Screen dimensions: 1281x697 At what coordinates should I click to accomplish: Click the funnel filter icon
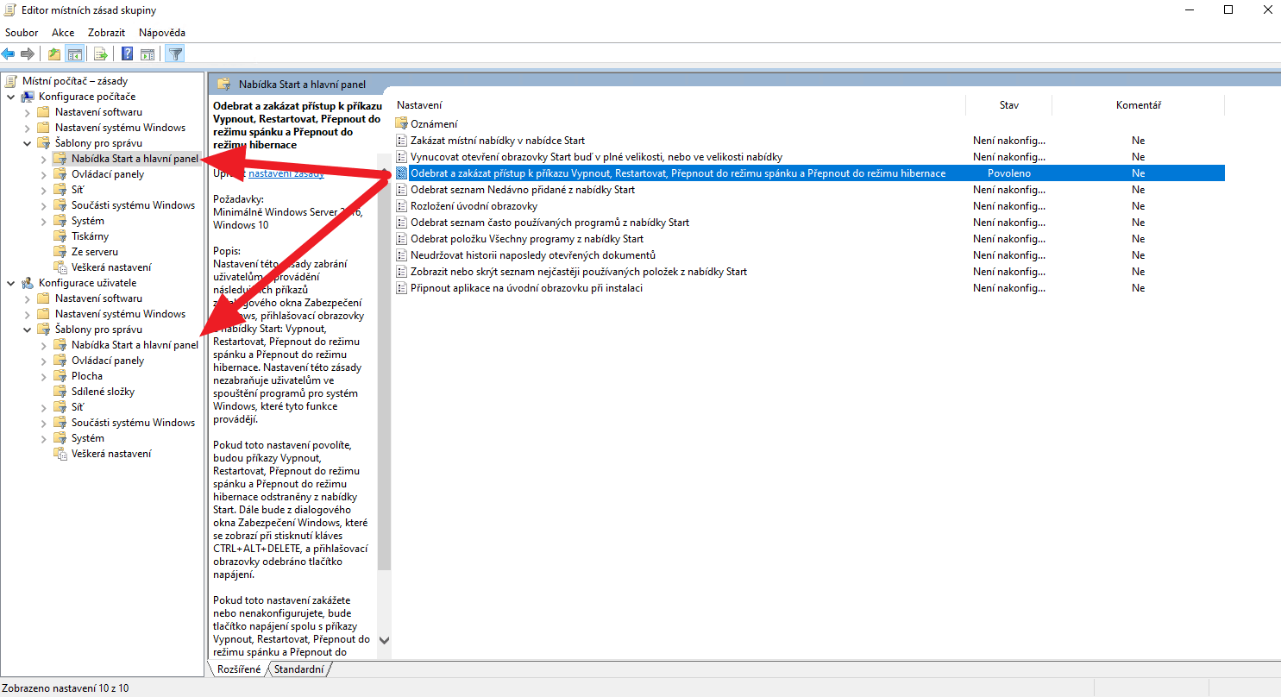tap(175, 54)
